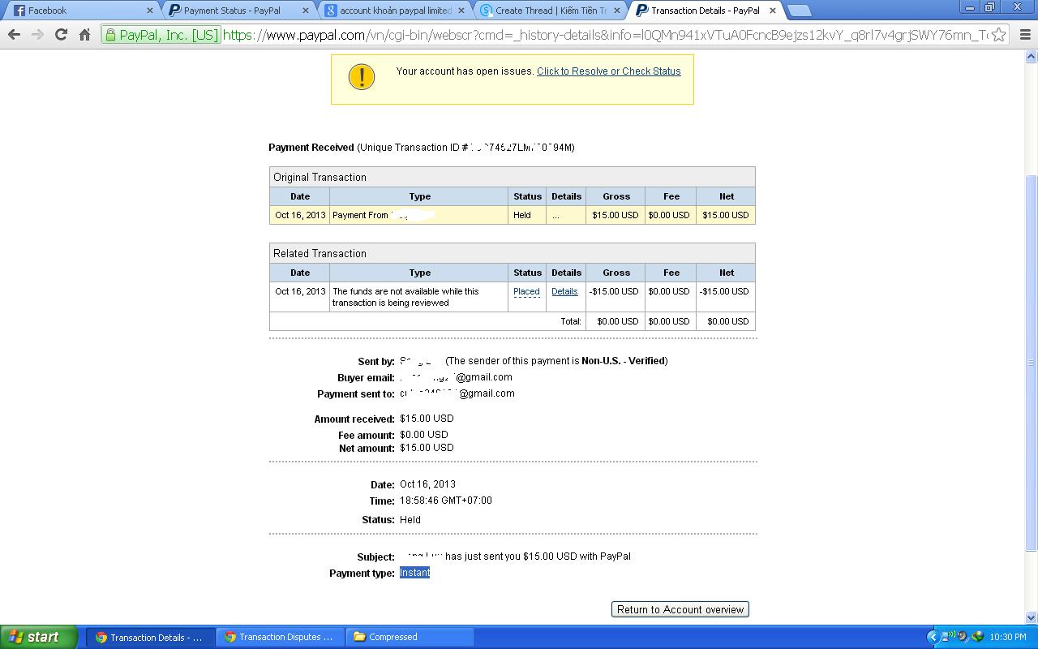Click 'The funds are not available' text
The image size is (1038, 649).
pyautogui.click(x=405, y=297)
